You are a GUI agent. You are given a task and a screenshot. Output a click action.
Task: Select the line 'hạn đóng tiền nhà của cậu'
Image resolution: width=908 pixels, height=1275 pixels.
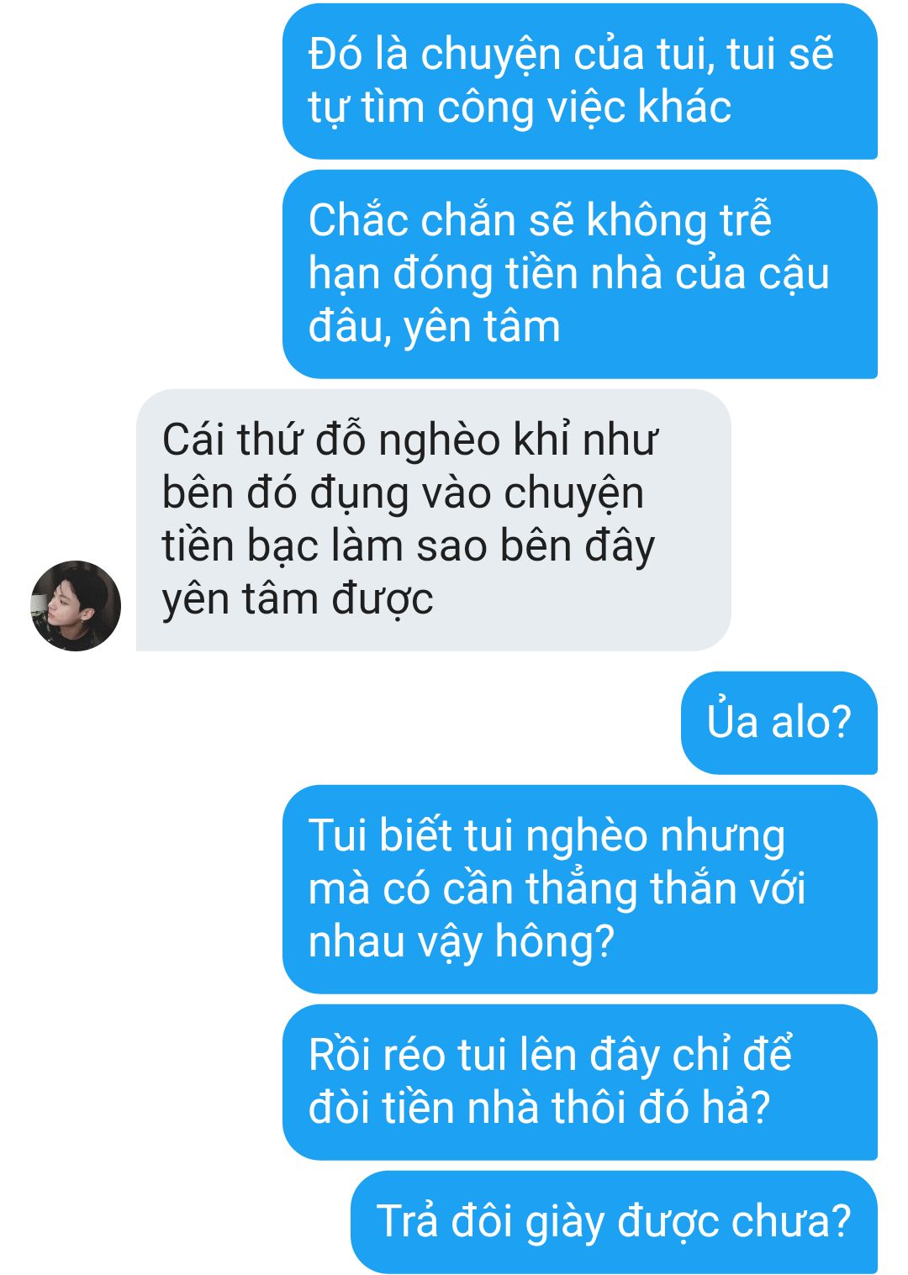click(569, 274)
